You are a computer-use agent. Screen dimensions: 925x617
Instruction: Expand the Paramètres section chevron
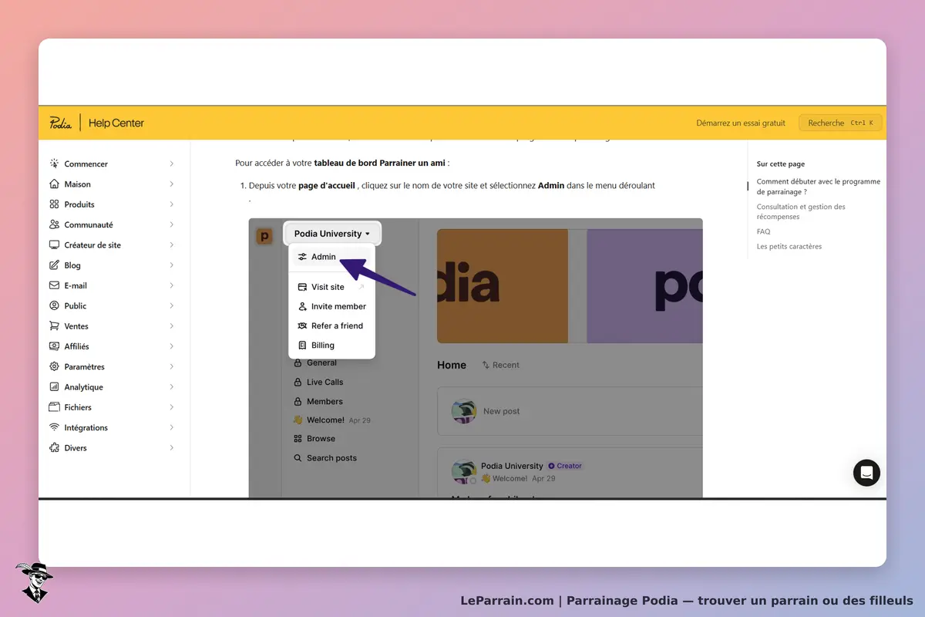point(172,366)
